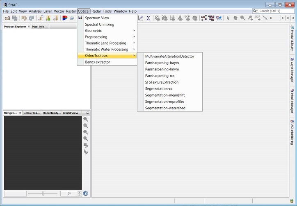The width and height of the screenshot is (297, 206).
Task: Click the Navigation zoom slider handle
Action: (43, 193)
